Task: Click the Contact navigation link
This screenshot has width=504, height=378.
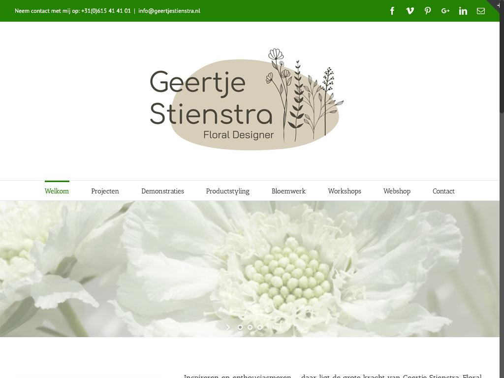Action: 443,191
